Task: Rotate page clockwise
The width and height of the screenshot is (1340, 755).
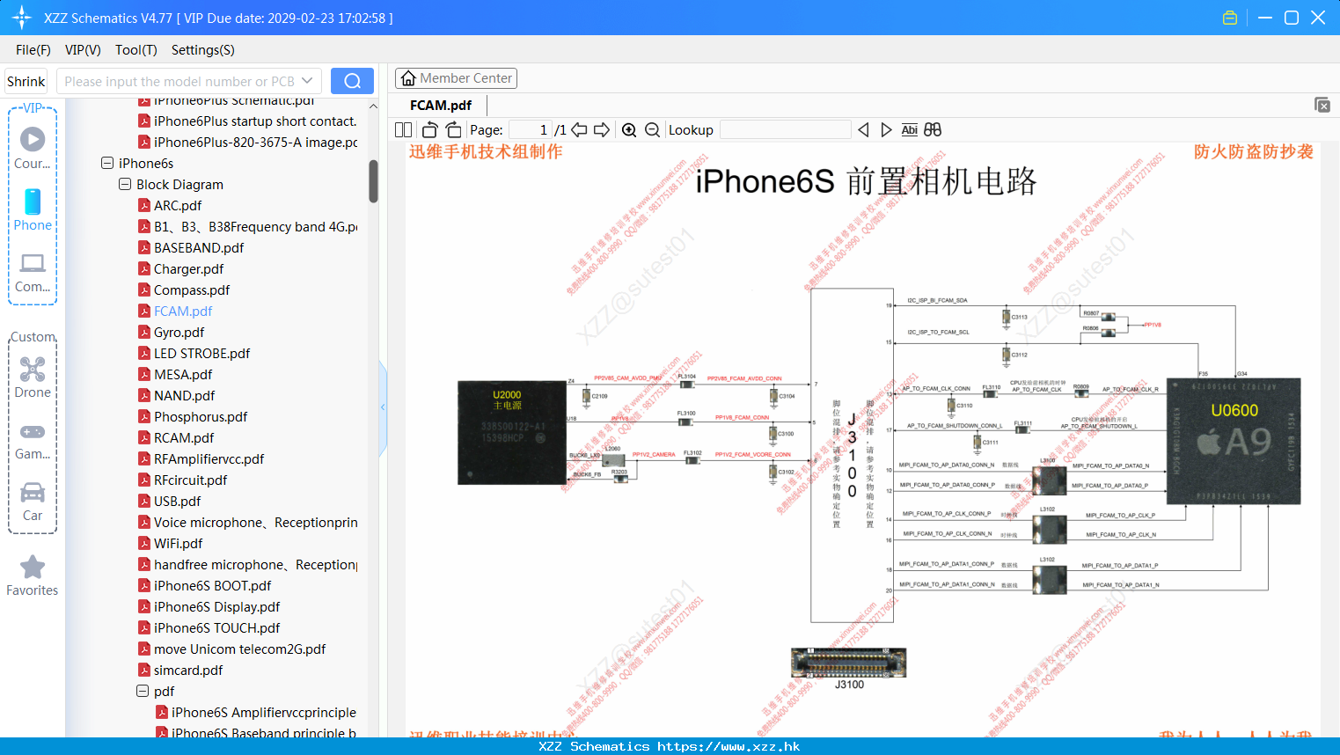Action: pos(453,129)
